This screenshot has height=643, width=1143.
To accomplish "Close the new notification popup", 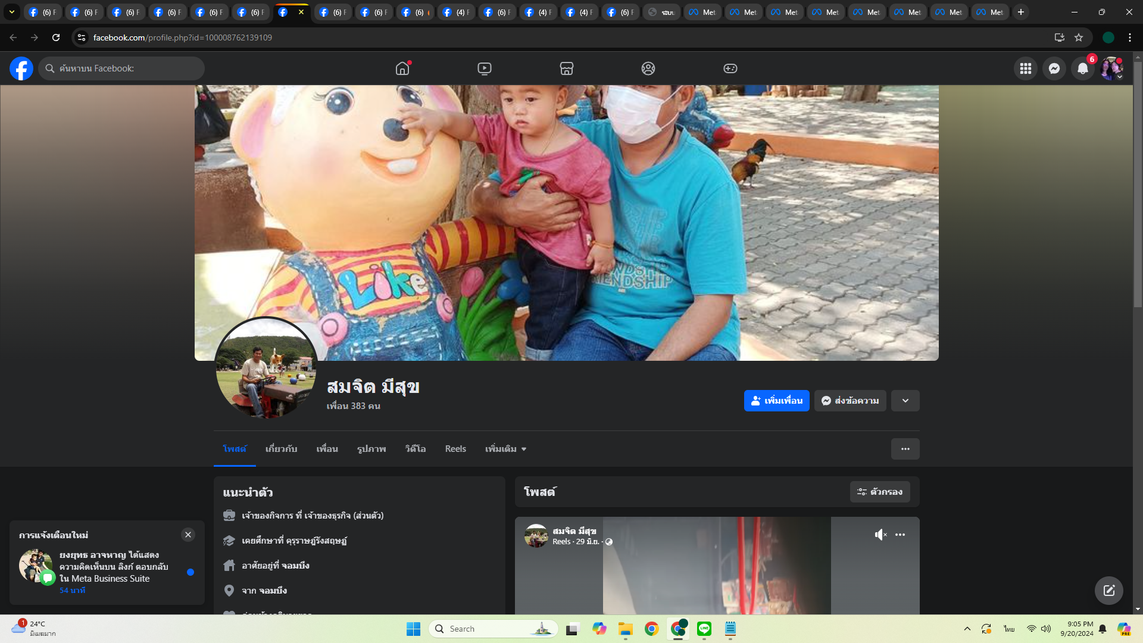I will point(188,535).
